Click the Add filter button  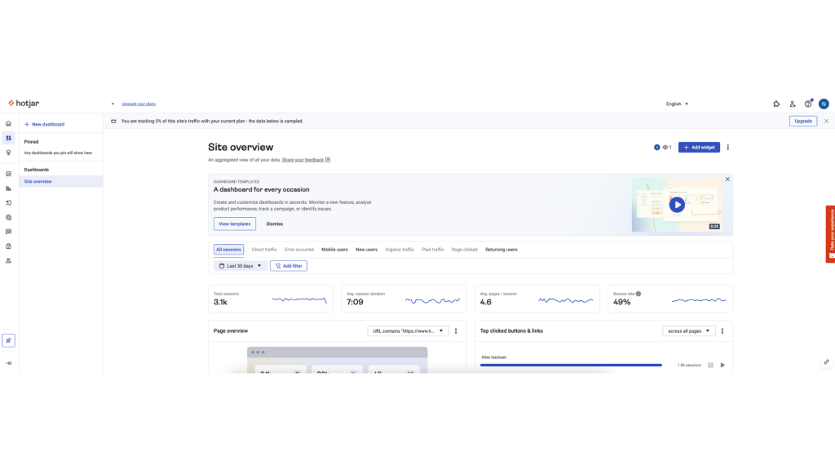(289, 266)
